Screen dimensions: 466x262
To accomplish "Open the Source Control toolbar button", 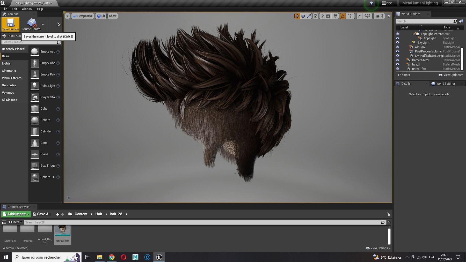I will tap(32, 24).
